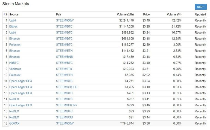This screenshot has height=130, width=210.
Task: Open STEEM/TRY pair link
Action: pyautogui.click(x=64, y=69)
